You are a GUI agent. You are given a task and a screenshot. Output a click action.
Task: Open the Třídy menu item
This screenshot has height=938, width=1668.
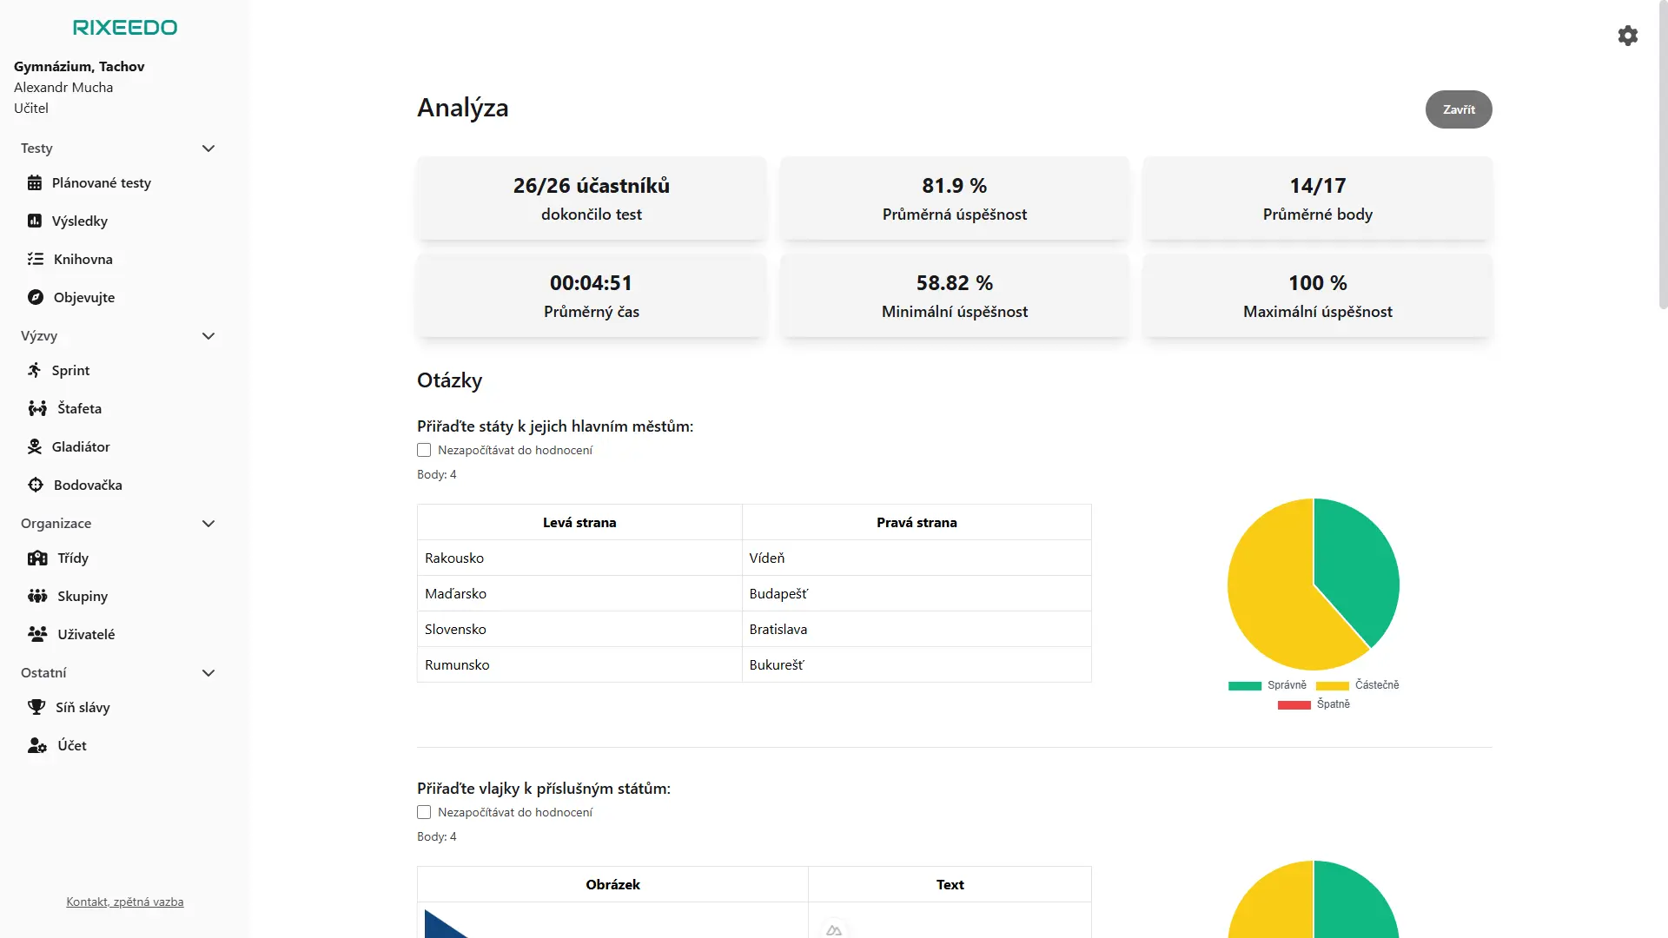pos(73,558)
